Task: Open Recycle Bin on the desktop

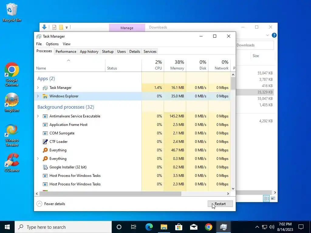Action: tap(12, 13)
